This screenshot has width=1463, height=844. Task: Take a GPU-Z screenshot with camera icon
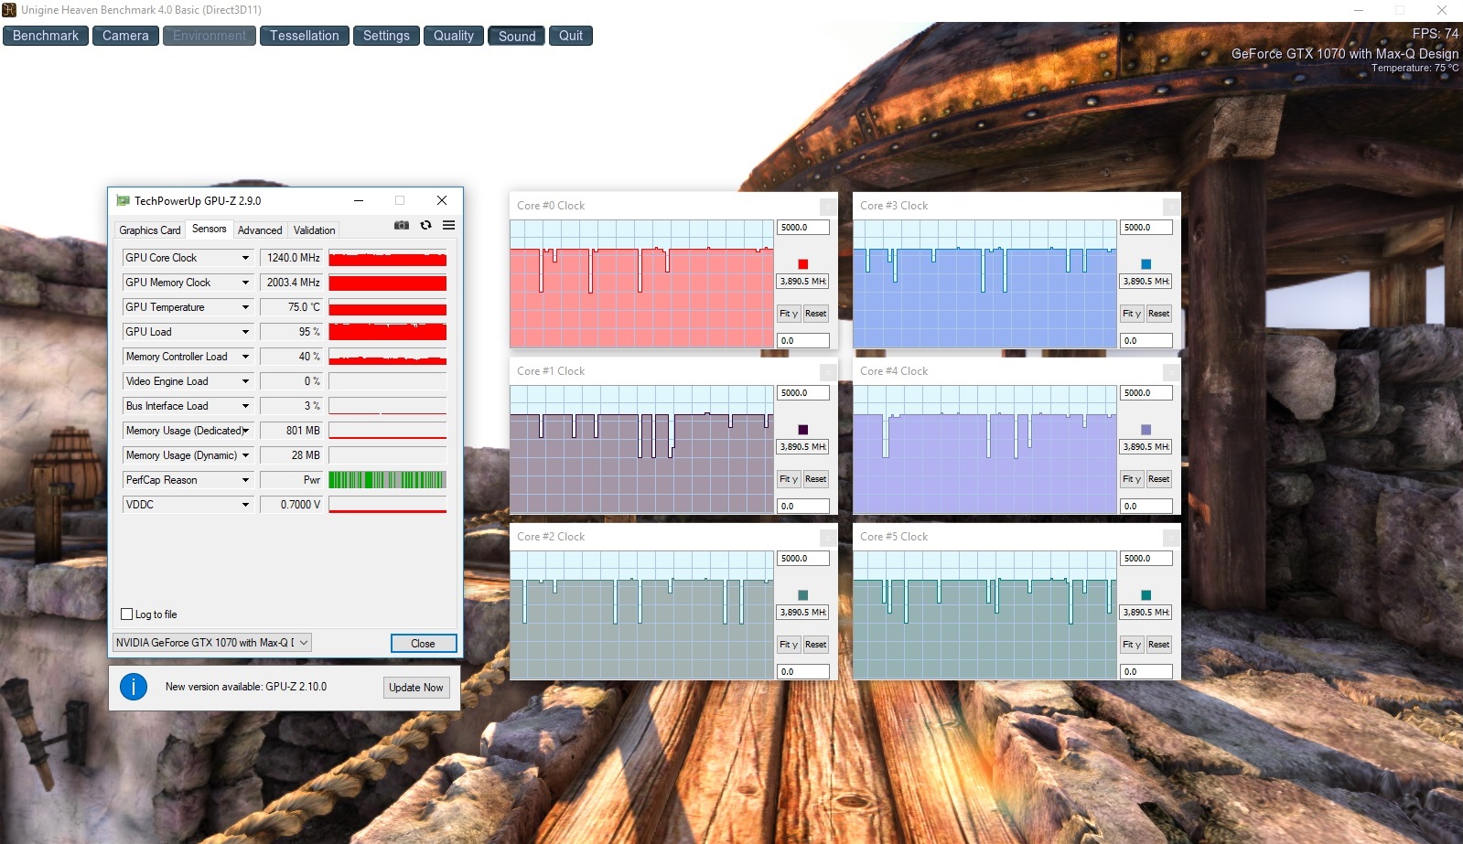pos(401,225)
